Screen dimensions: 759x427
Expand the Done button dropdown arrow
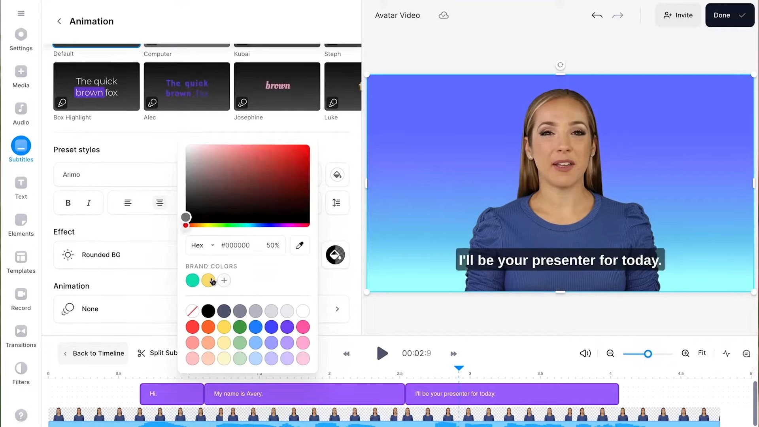point(742,15)
